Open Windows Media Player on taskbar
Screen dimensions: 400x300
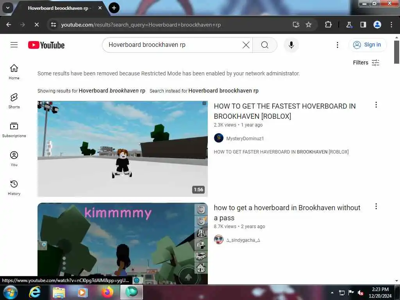point(82,293)
